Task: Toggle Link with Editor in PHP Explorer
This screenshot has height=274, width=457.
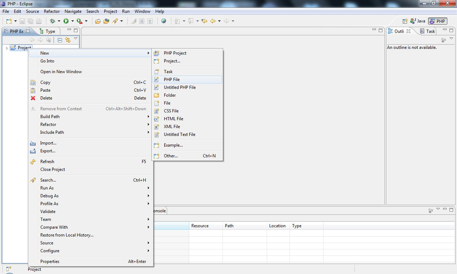Action: pos(68,40)
